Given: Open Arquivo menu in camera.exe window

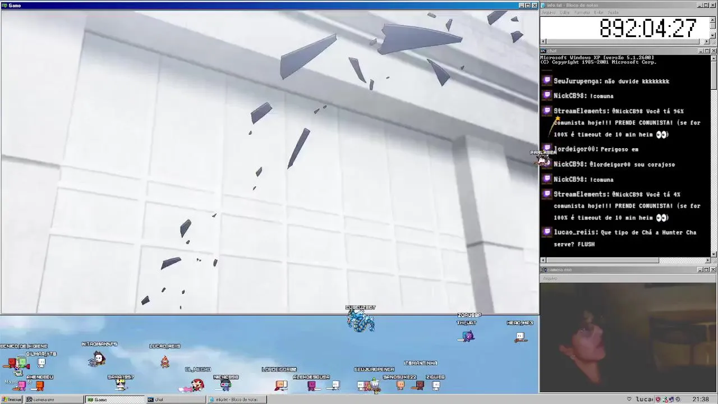Looking at the screenshot, I should [550, 278].
